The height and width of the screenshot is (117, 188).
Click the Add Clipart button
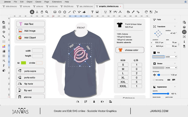31,37
